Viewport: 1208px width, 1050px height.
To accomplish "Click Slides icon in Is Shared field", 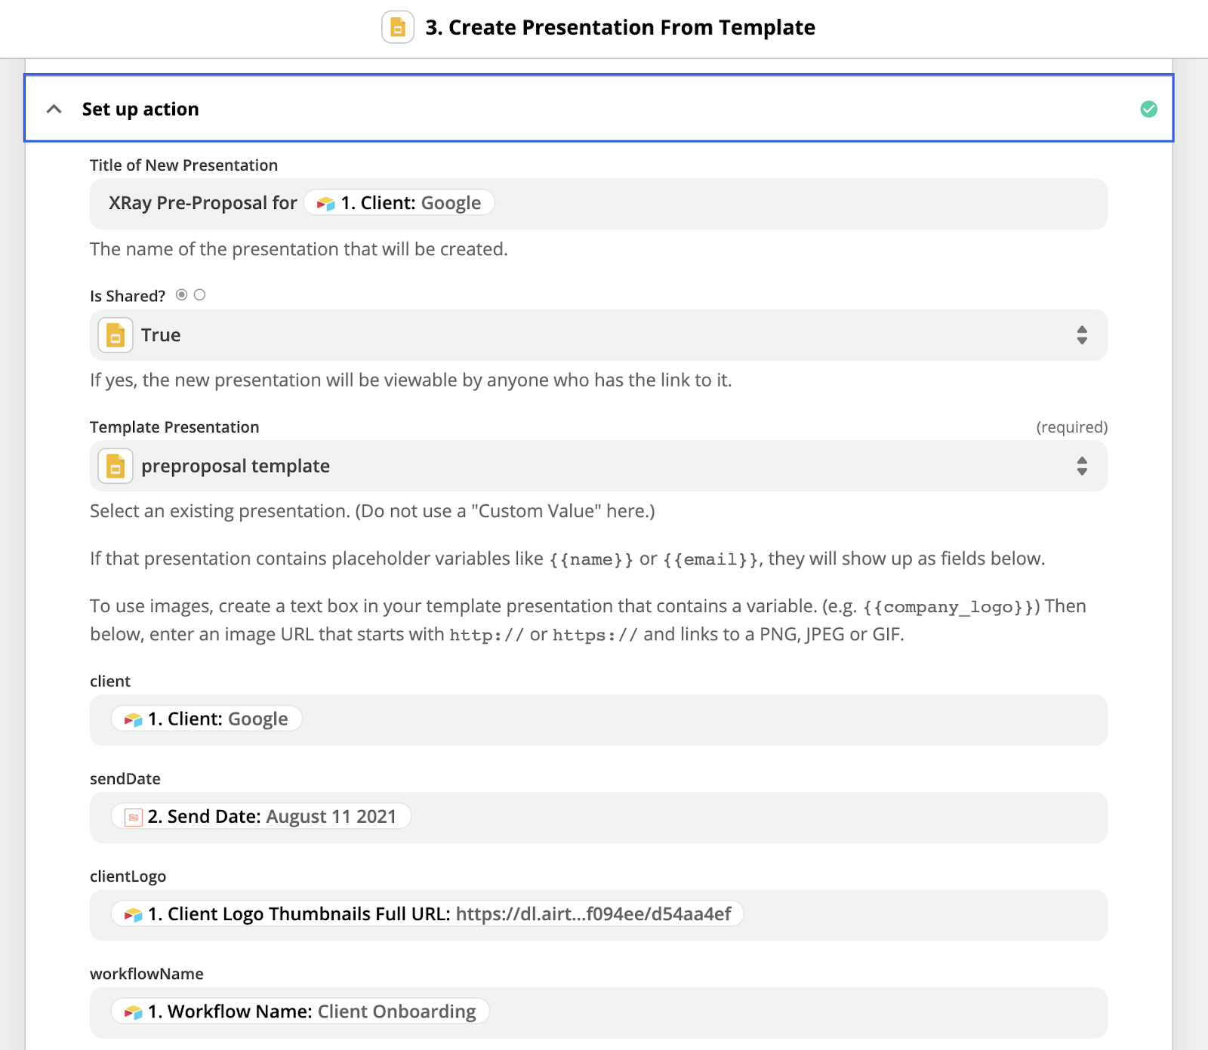I will click(x=116, y=335).
